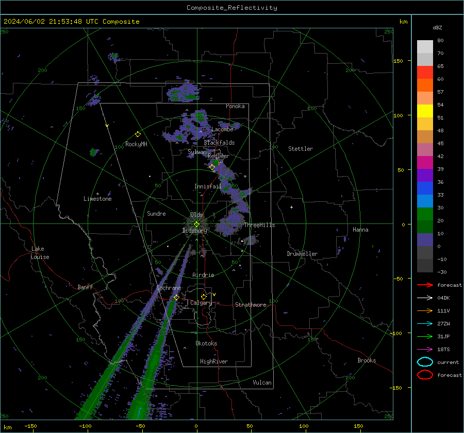The image size is (464, 433).
Task: Click the Limestone label
Action: coord(97,199)
